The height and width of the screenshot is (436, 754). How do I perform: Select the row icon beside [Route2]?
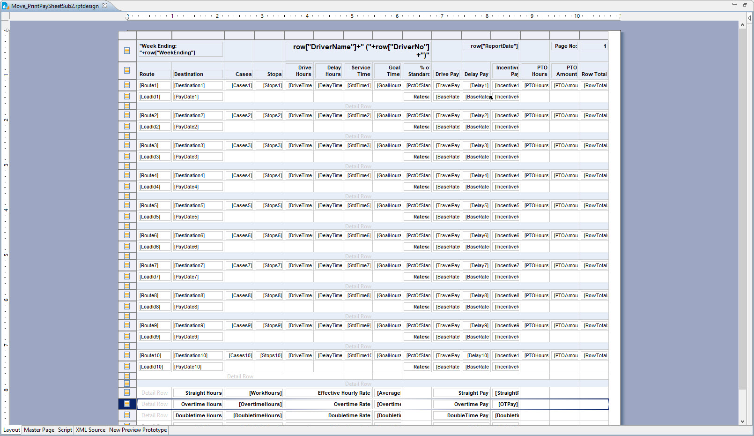[127, 115]
